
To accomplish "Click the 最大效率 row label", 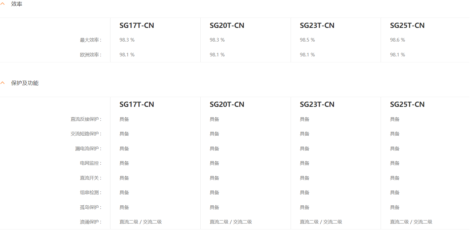I will click(91, 40).
